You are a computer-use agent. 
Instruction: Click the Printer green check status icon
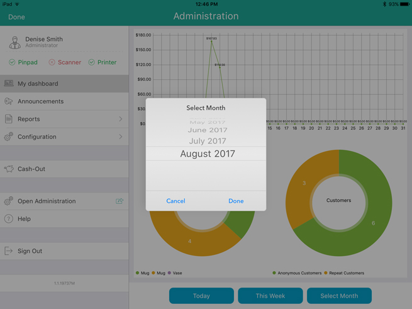point(91,62)
